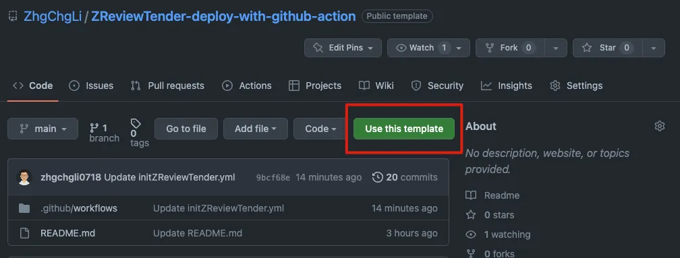Screen dimensions: 680x258
Task: Click the branch icon showing 1 branch
Action: coord(94,128)
